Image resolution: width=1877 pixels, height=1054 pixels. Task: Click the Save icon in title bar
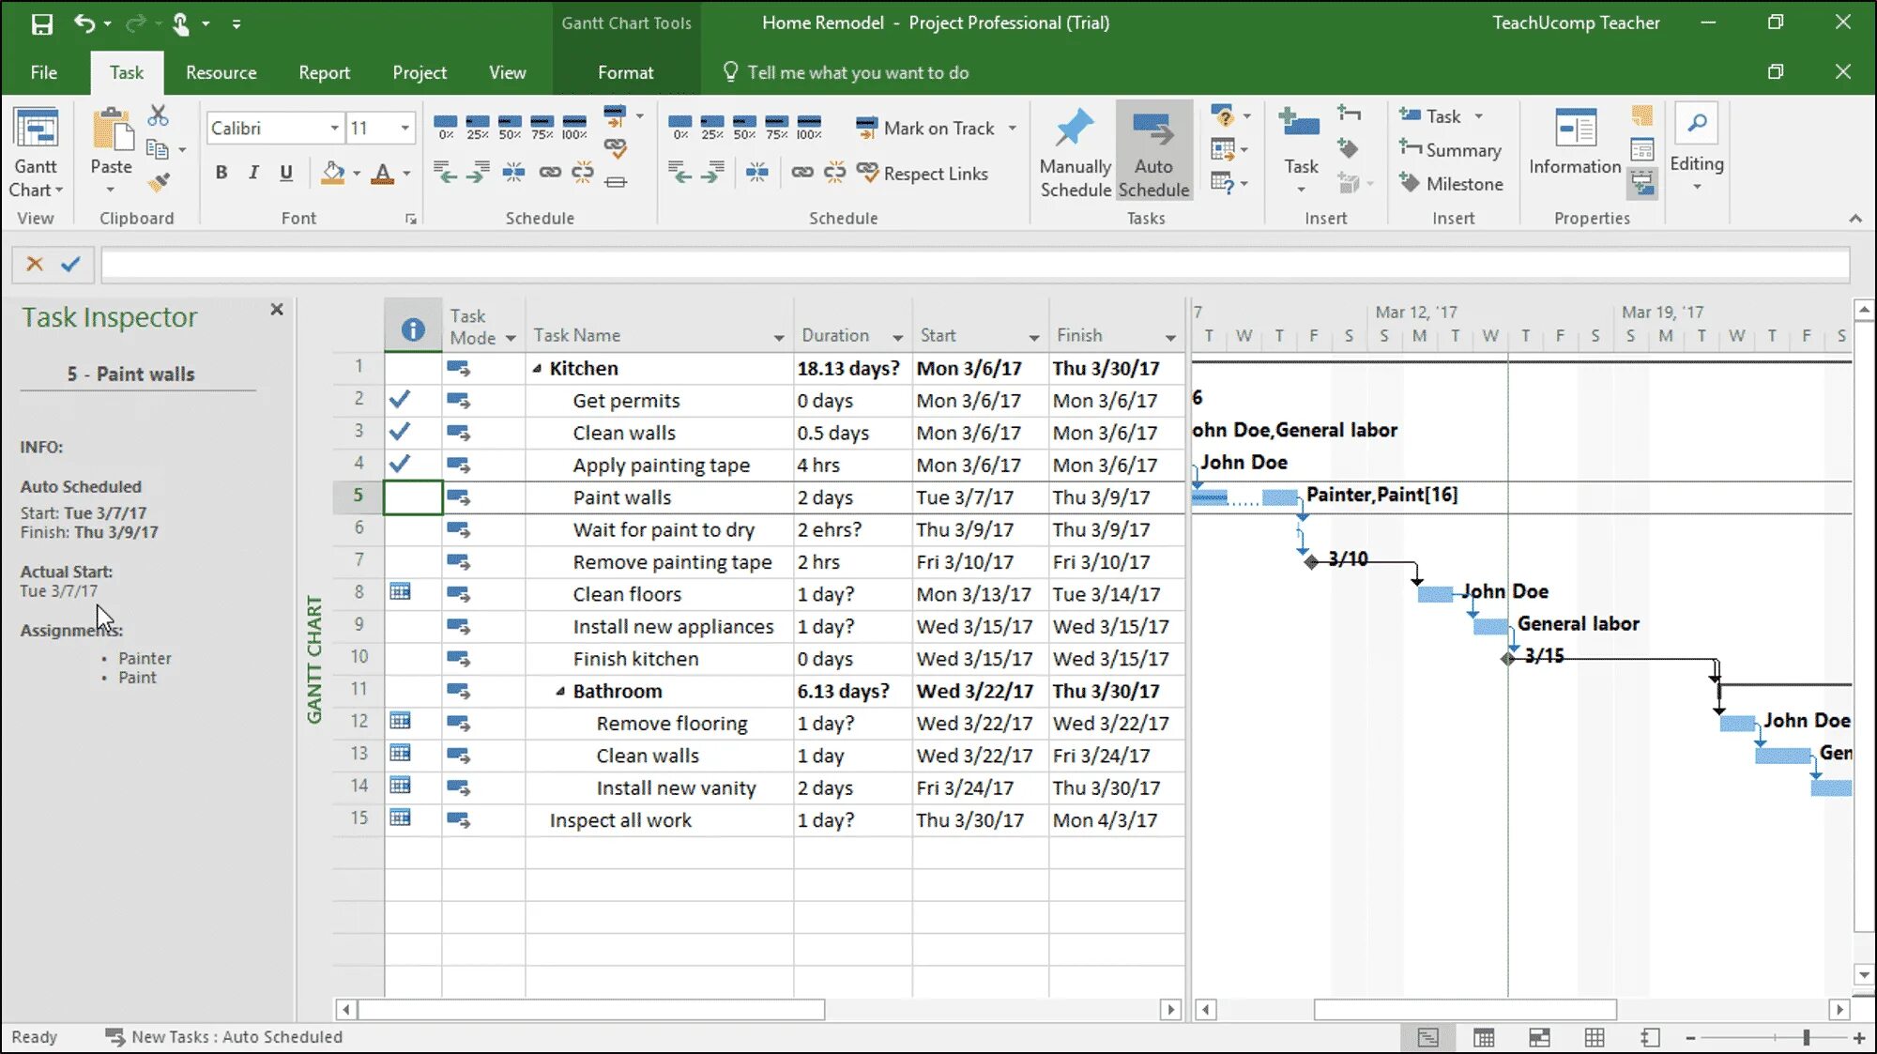42,23
